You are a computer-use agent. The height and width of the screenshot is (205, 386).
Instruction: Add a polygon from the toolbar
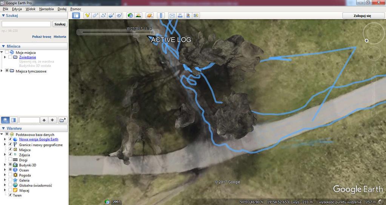pyautogui.click(x=95, y=15)
